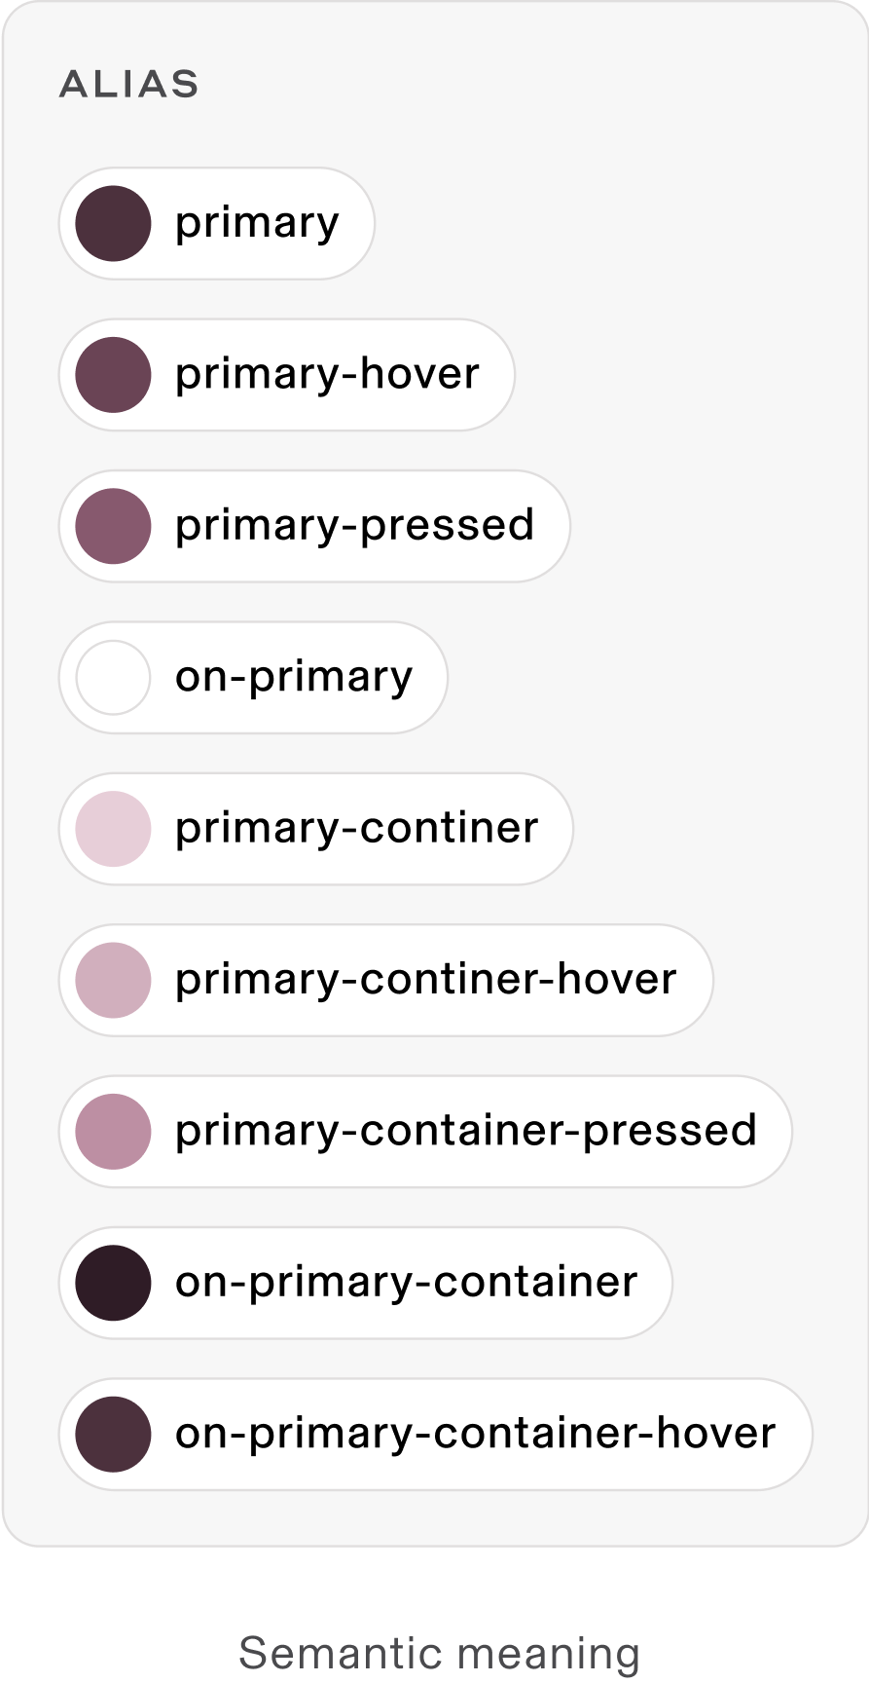Click the on-primary-container dark swatch
This screenshot has width=869, height=1683.
tap(114, 1283)
